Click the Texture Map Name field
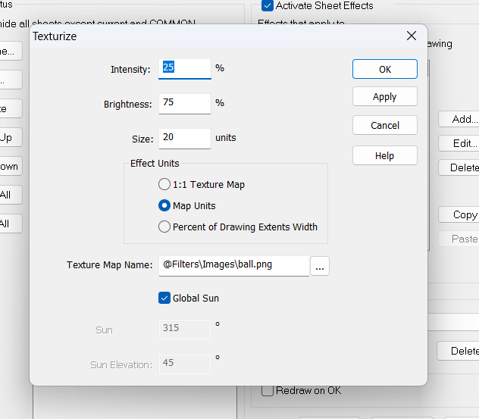The image size is (479, 419). click(x=233, y=266)
